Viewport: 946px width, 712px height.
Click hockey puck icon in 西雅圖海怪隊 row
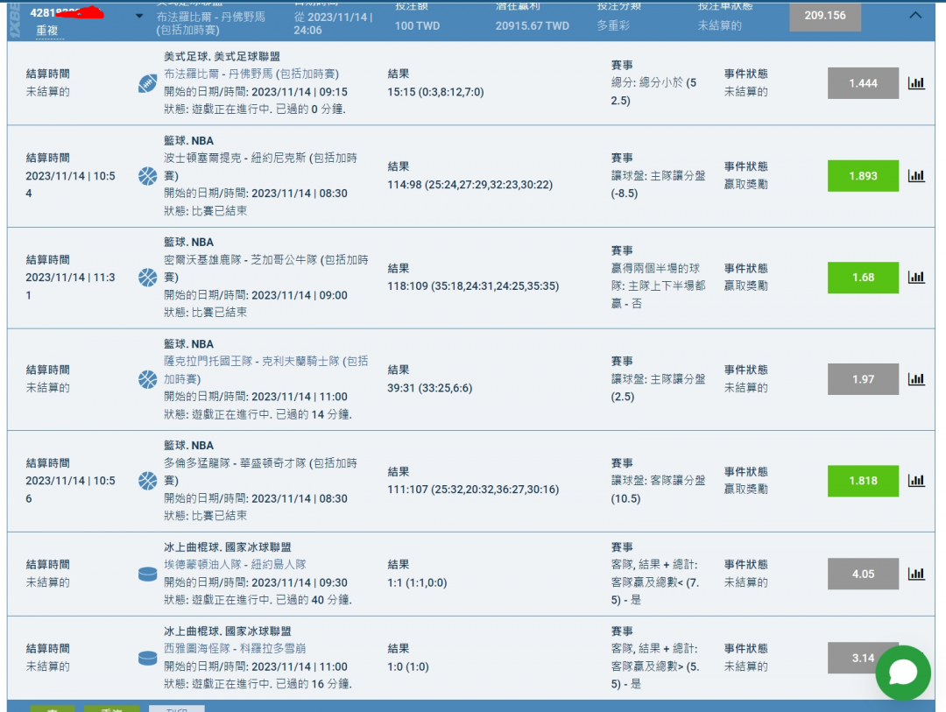(147, 658)
